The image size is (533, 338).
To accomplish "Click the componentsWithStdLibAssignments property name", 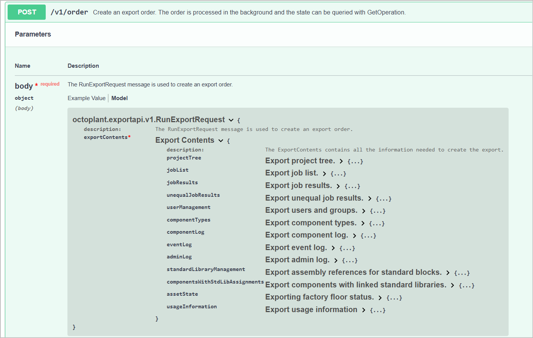I will (x=215, y=282).
